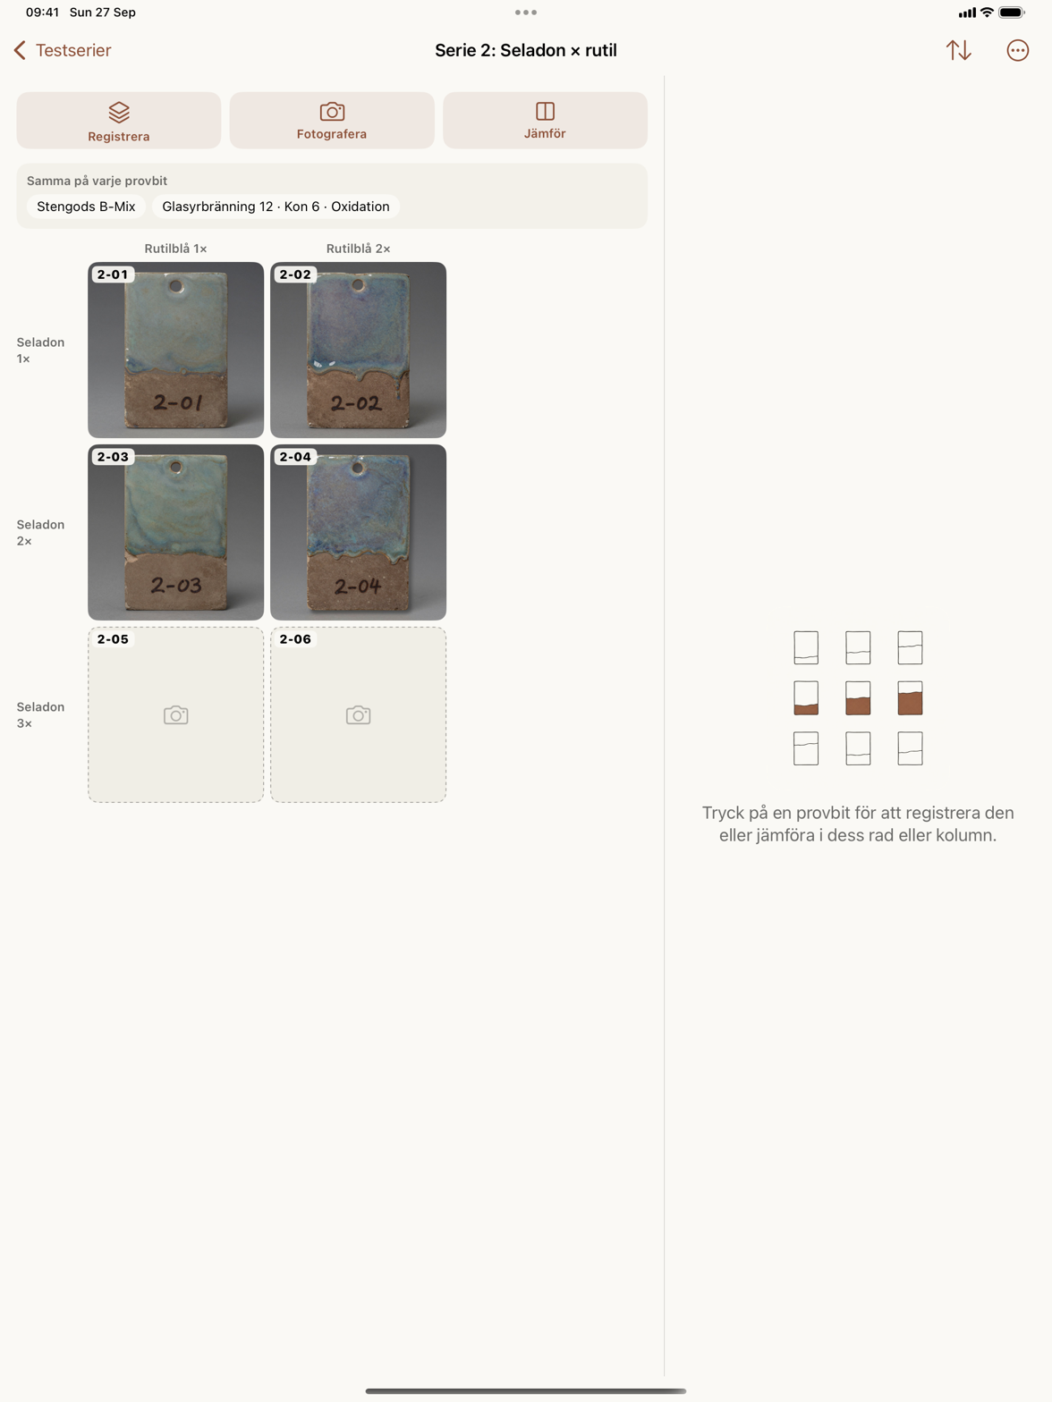The width and height of the screenshot is (1052, 1402).
Task: Select the Rutilblå 2× column header
Action: [x=359, y=249]
